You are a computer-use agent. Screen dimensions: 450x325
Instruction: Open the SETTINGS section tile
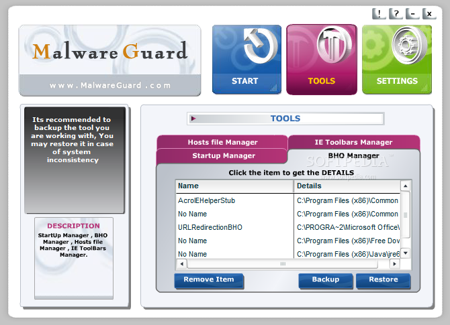[x=397, y=59]
